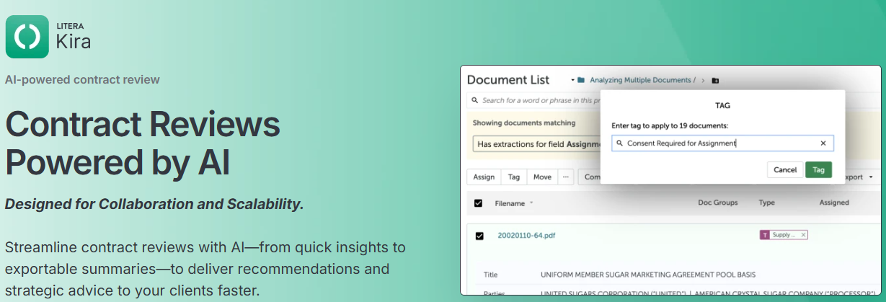Remove the Supply type tag chip
The height and width of the screenshot is (302, 886).
pyautogui.click(x=804, y=235)
